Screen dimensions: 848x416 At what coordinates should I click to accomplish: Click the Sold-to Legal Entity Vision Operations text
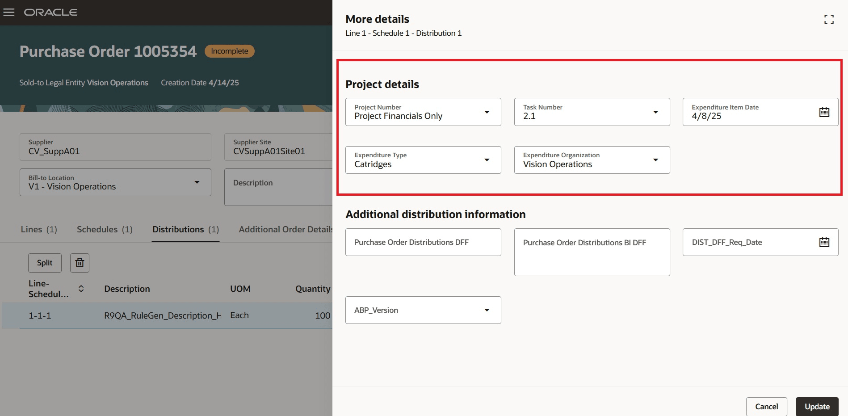pos(84,83)
